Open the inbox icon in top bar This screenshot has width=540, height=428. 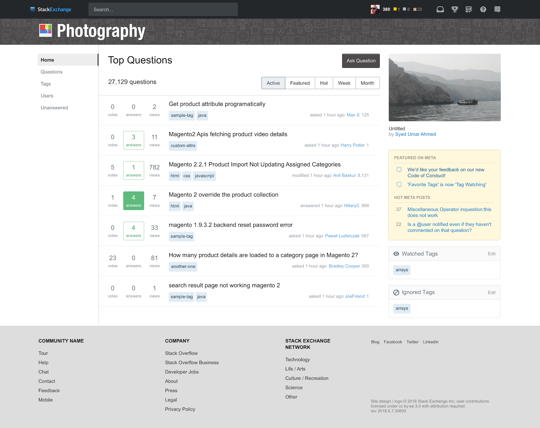point(440,9)
